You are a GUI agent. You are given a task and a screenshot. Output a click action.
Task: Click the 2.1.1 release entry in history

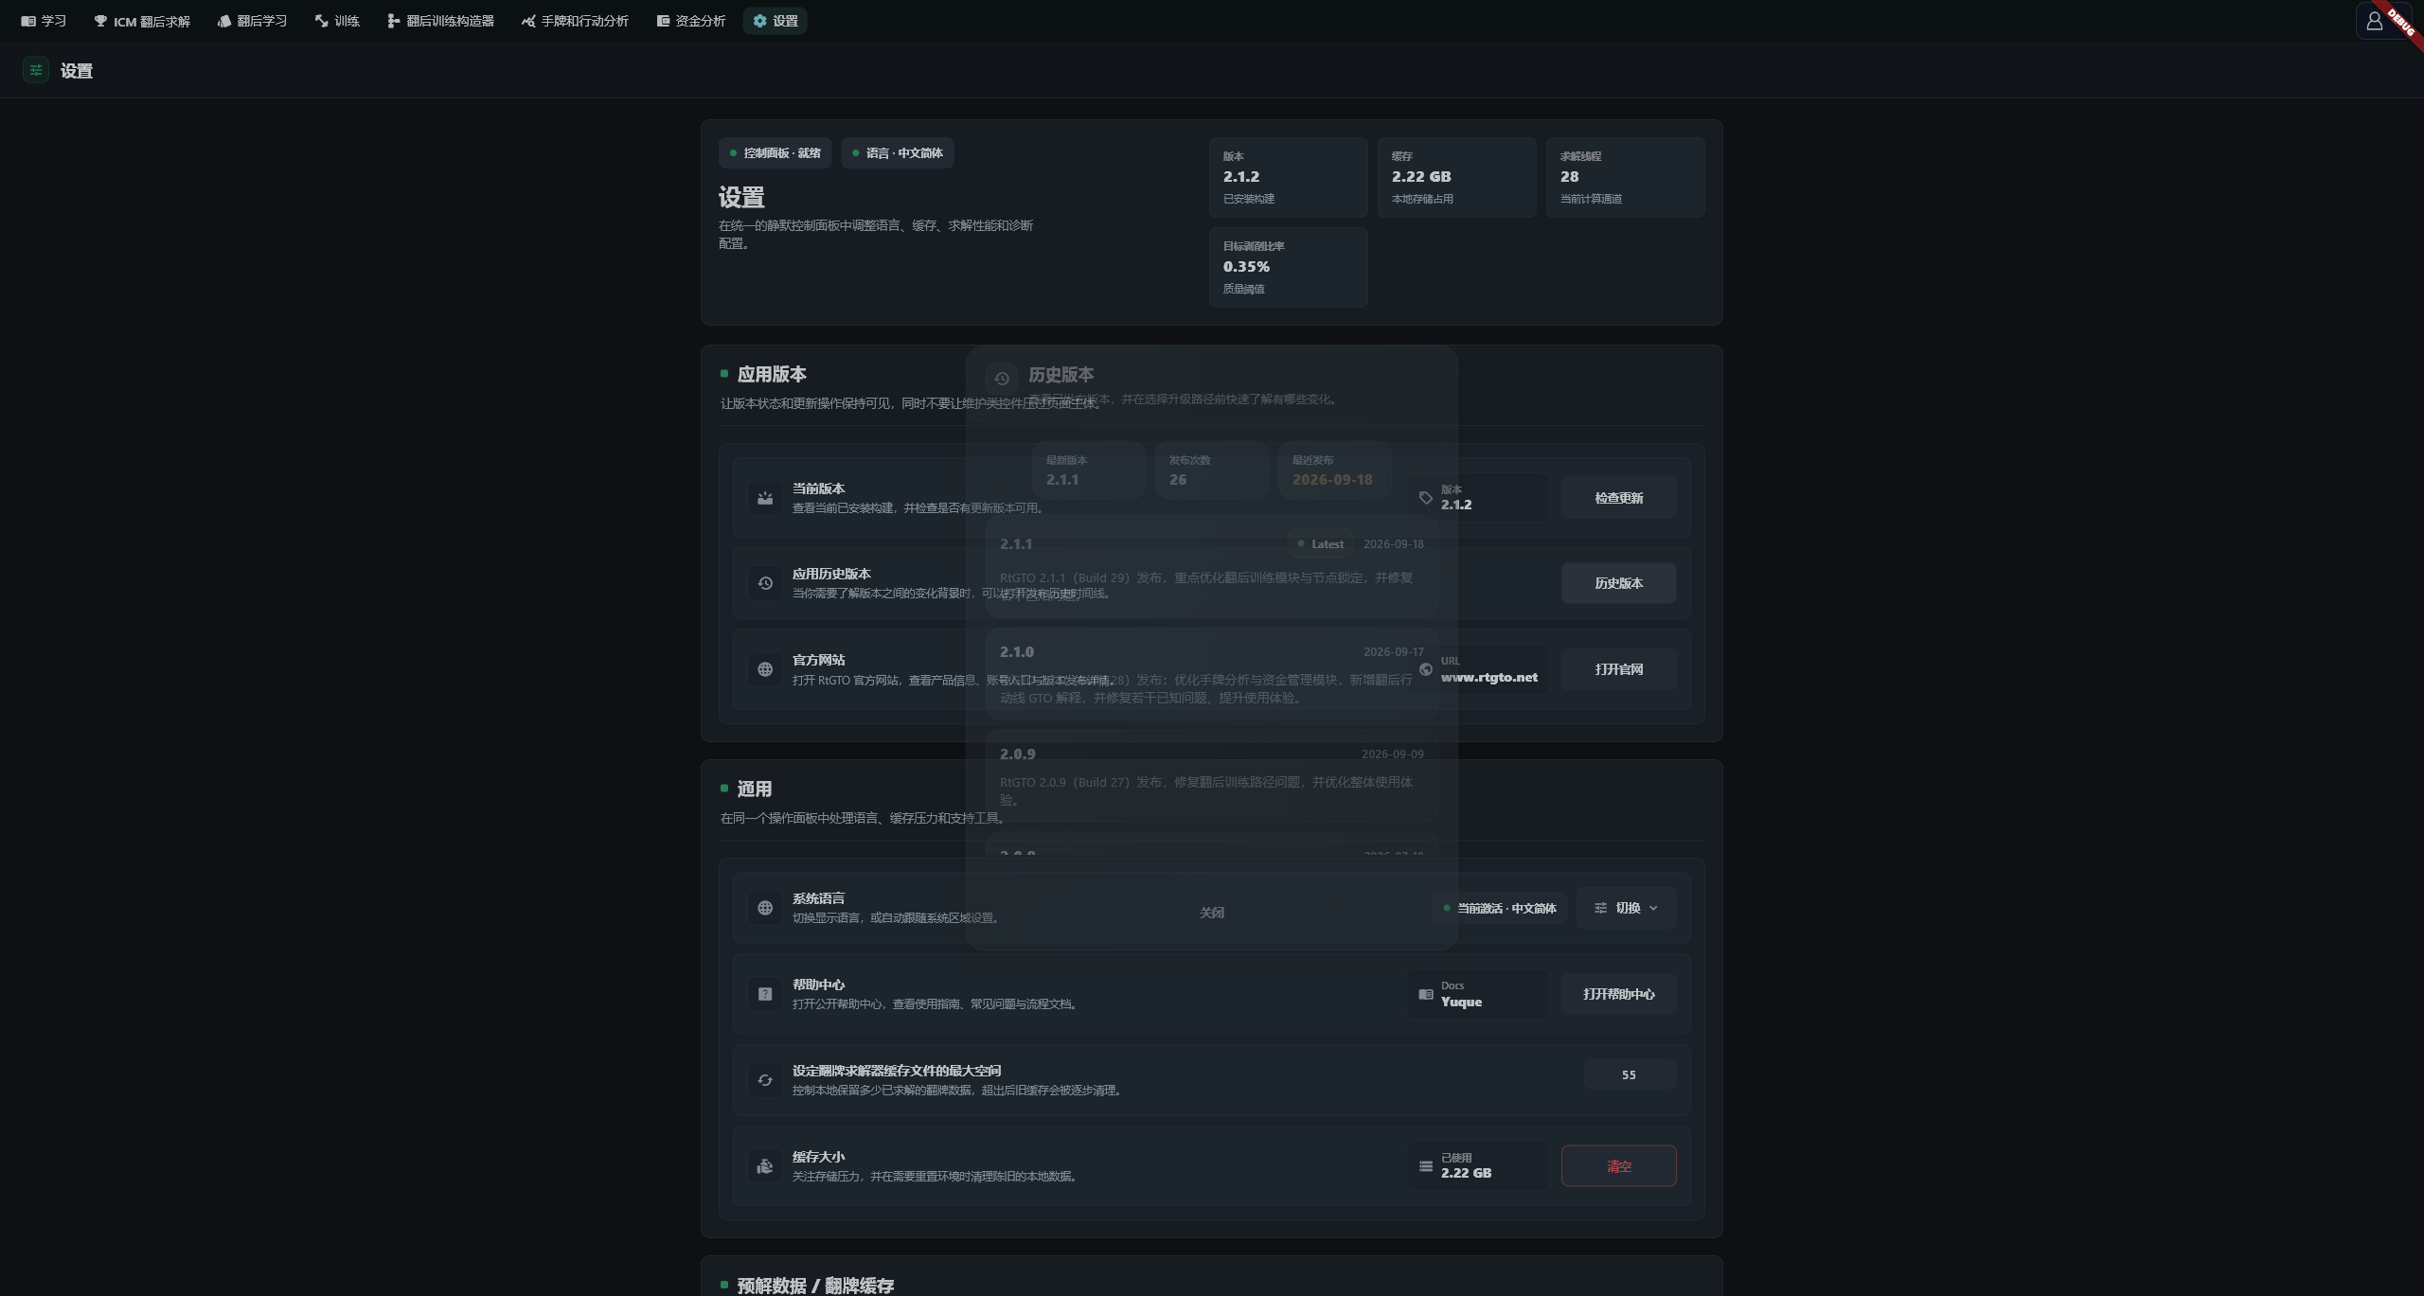[1211, 566]
